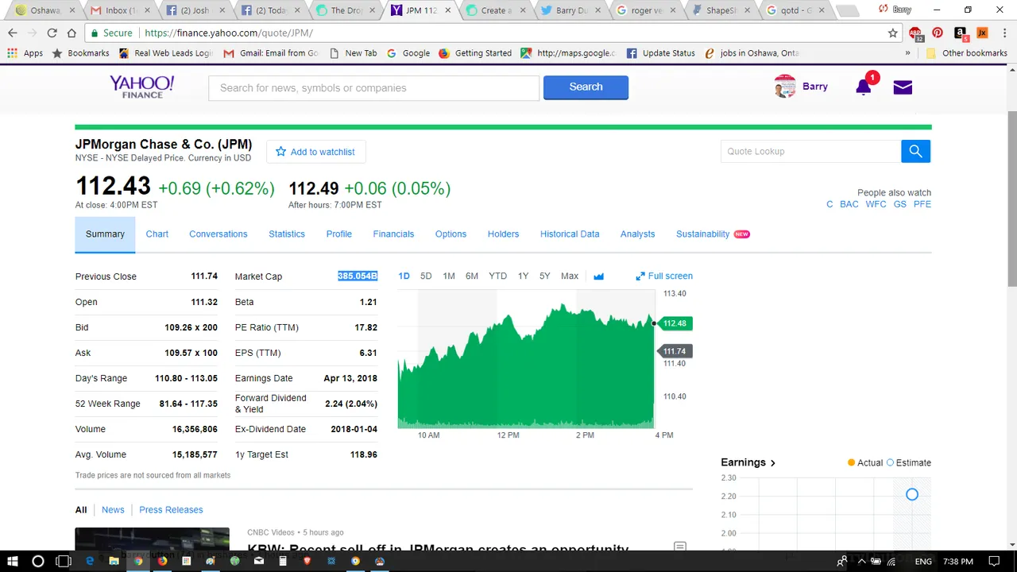Select the 1D chart range
The image size is (1017, 572).
coord(404,276)
